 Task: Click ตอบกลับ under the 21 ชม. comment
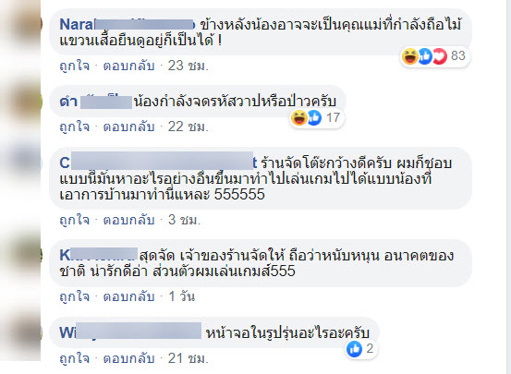point(128,358)
